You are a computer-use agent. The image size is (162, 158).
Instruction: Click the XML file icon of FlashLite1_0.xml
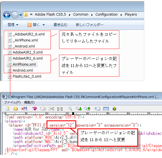(10, 76)
